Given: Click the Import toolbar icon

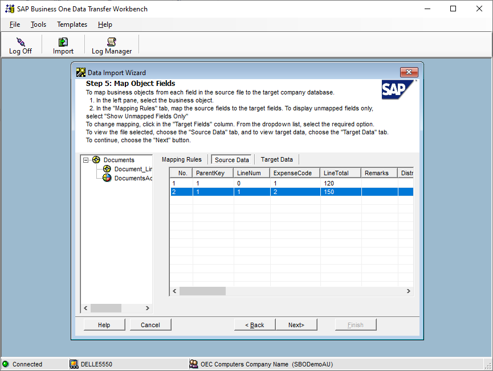Looking at the screenshot, I should [63, 42].
